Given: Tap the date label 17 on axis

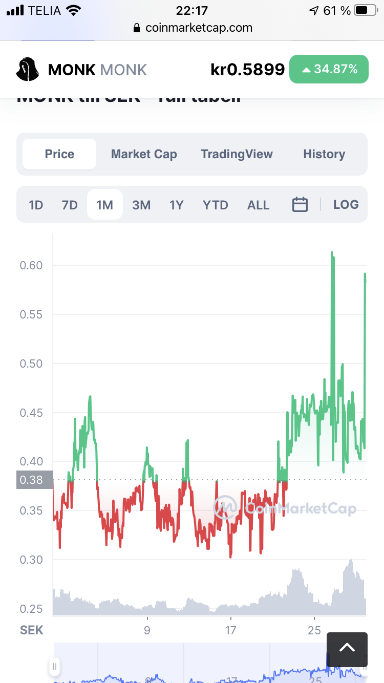Looking at the screenshot, I should (231, 630).
